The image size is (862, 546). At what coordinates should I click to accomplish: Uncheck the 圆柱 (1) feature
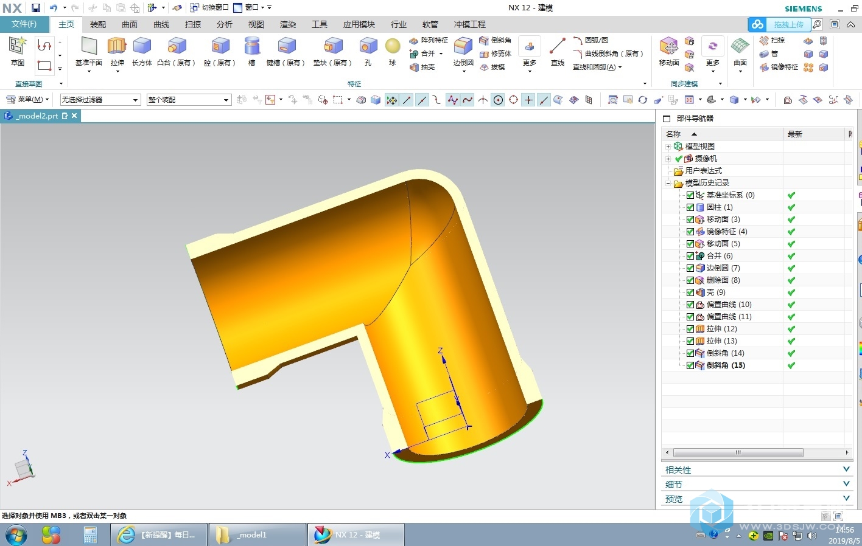click(690, 207)
